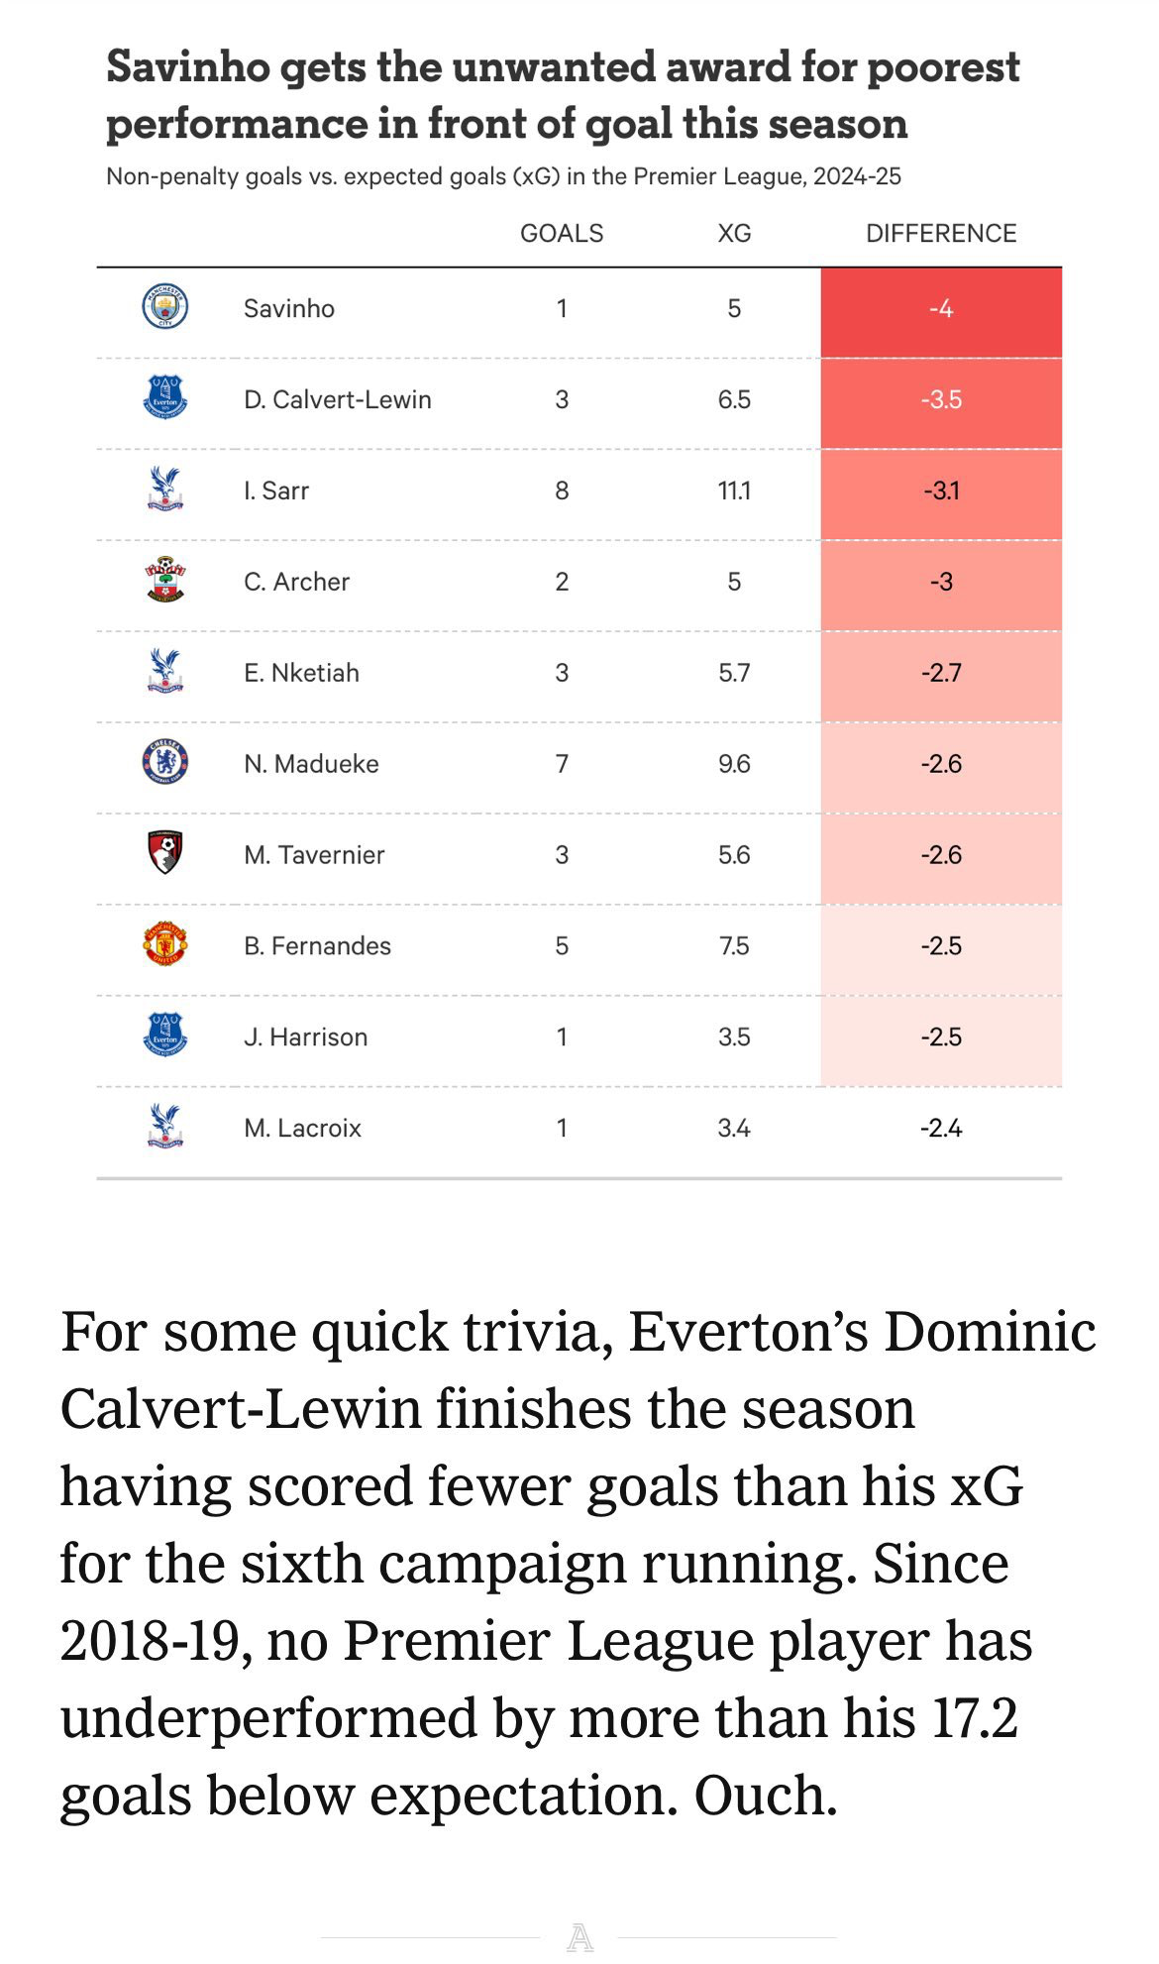Click player name E. Nketiah
The image size is (1159, 1964).
pyautogui.click(x=301, y=673)
